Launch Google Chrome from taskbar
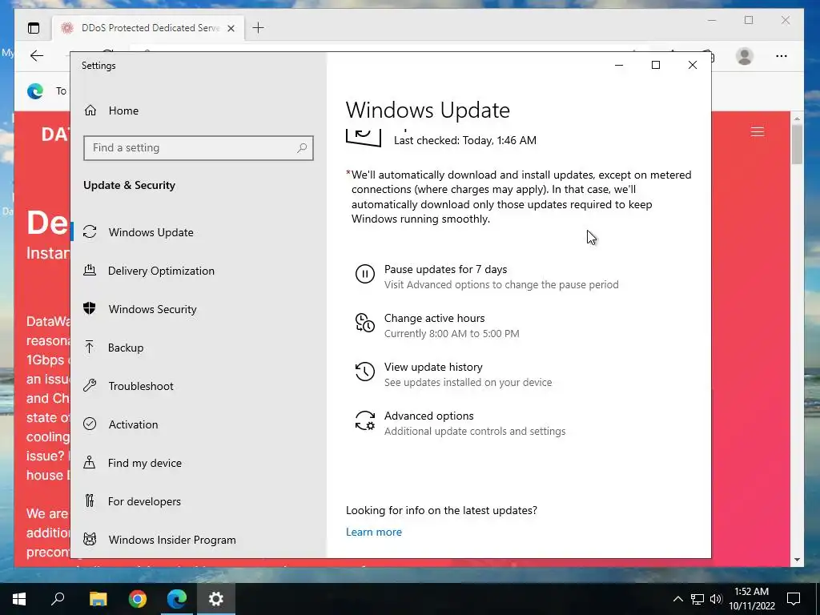The height and width of the screenshot is (615, 820). (138, 599)
